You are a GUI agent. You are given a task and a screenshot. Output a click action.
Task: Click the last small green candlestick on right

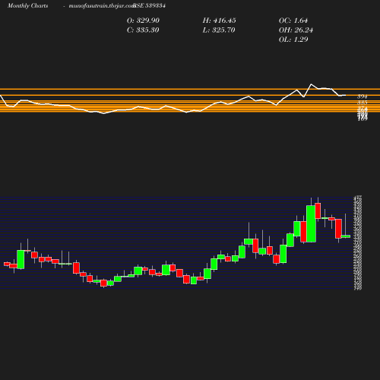(346, 236)
